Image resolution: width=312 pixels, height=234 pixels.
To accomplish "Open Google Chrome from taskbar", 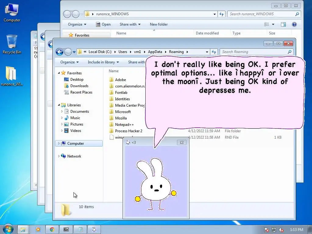I will [52, 229].
